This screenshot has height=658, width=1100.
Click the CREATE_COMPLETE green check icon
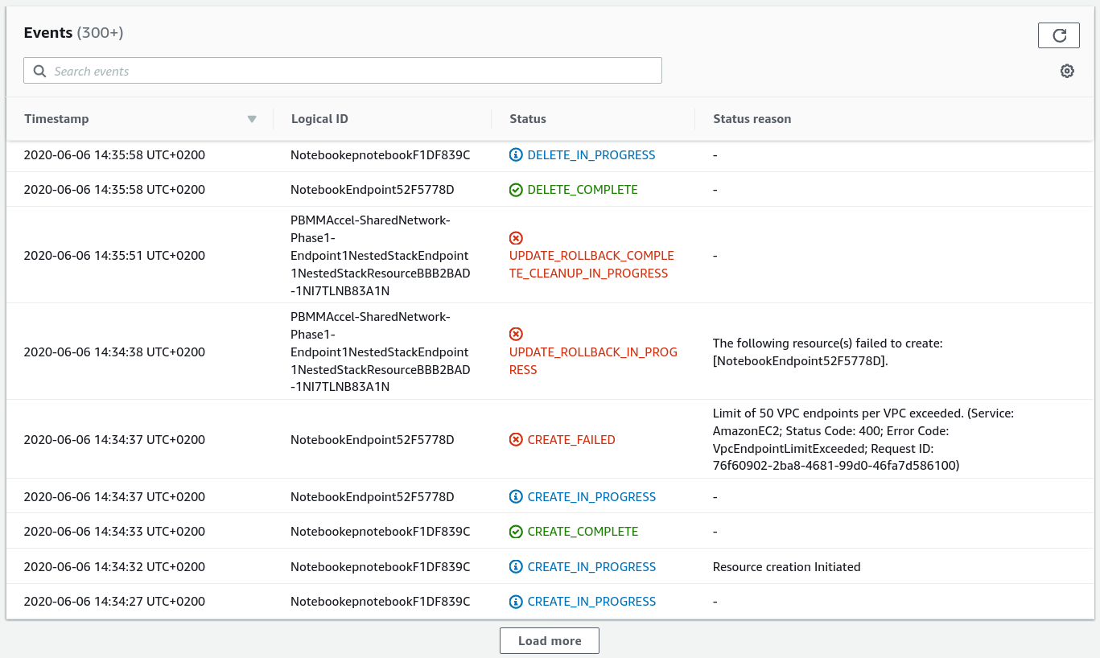pyautogui.click(x=516, y=532)
